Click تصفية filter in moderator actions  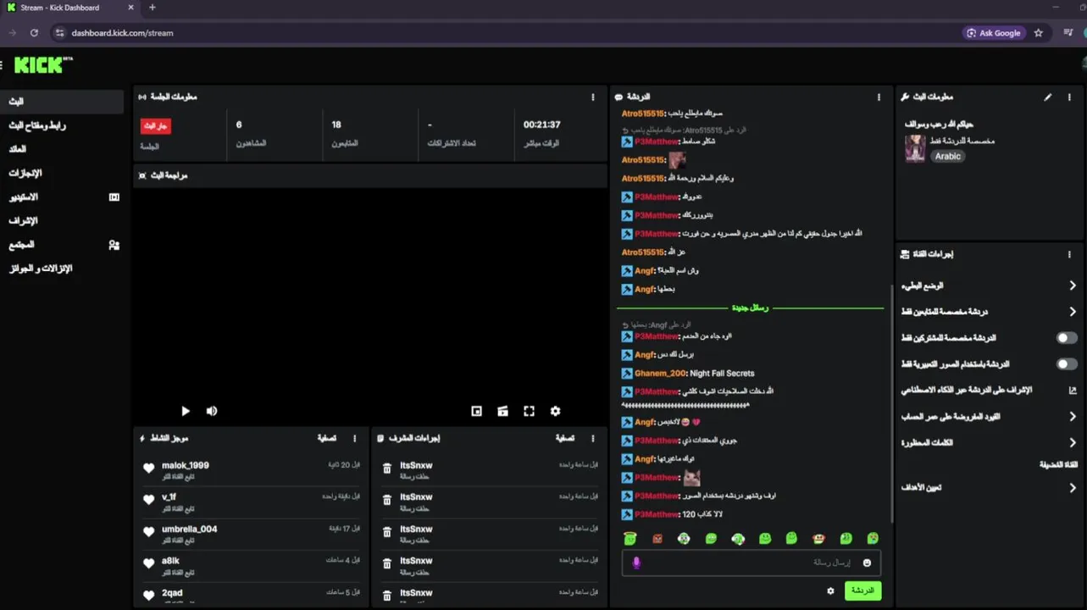point(565,438)
